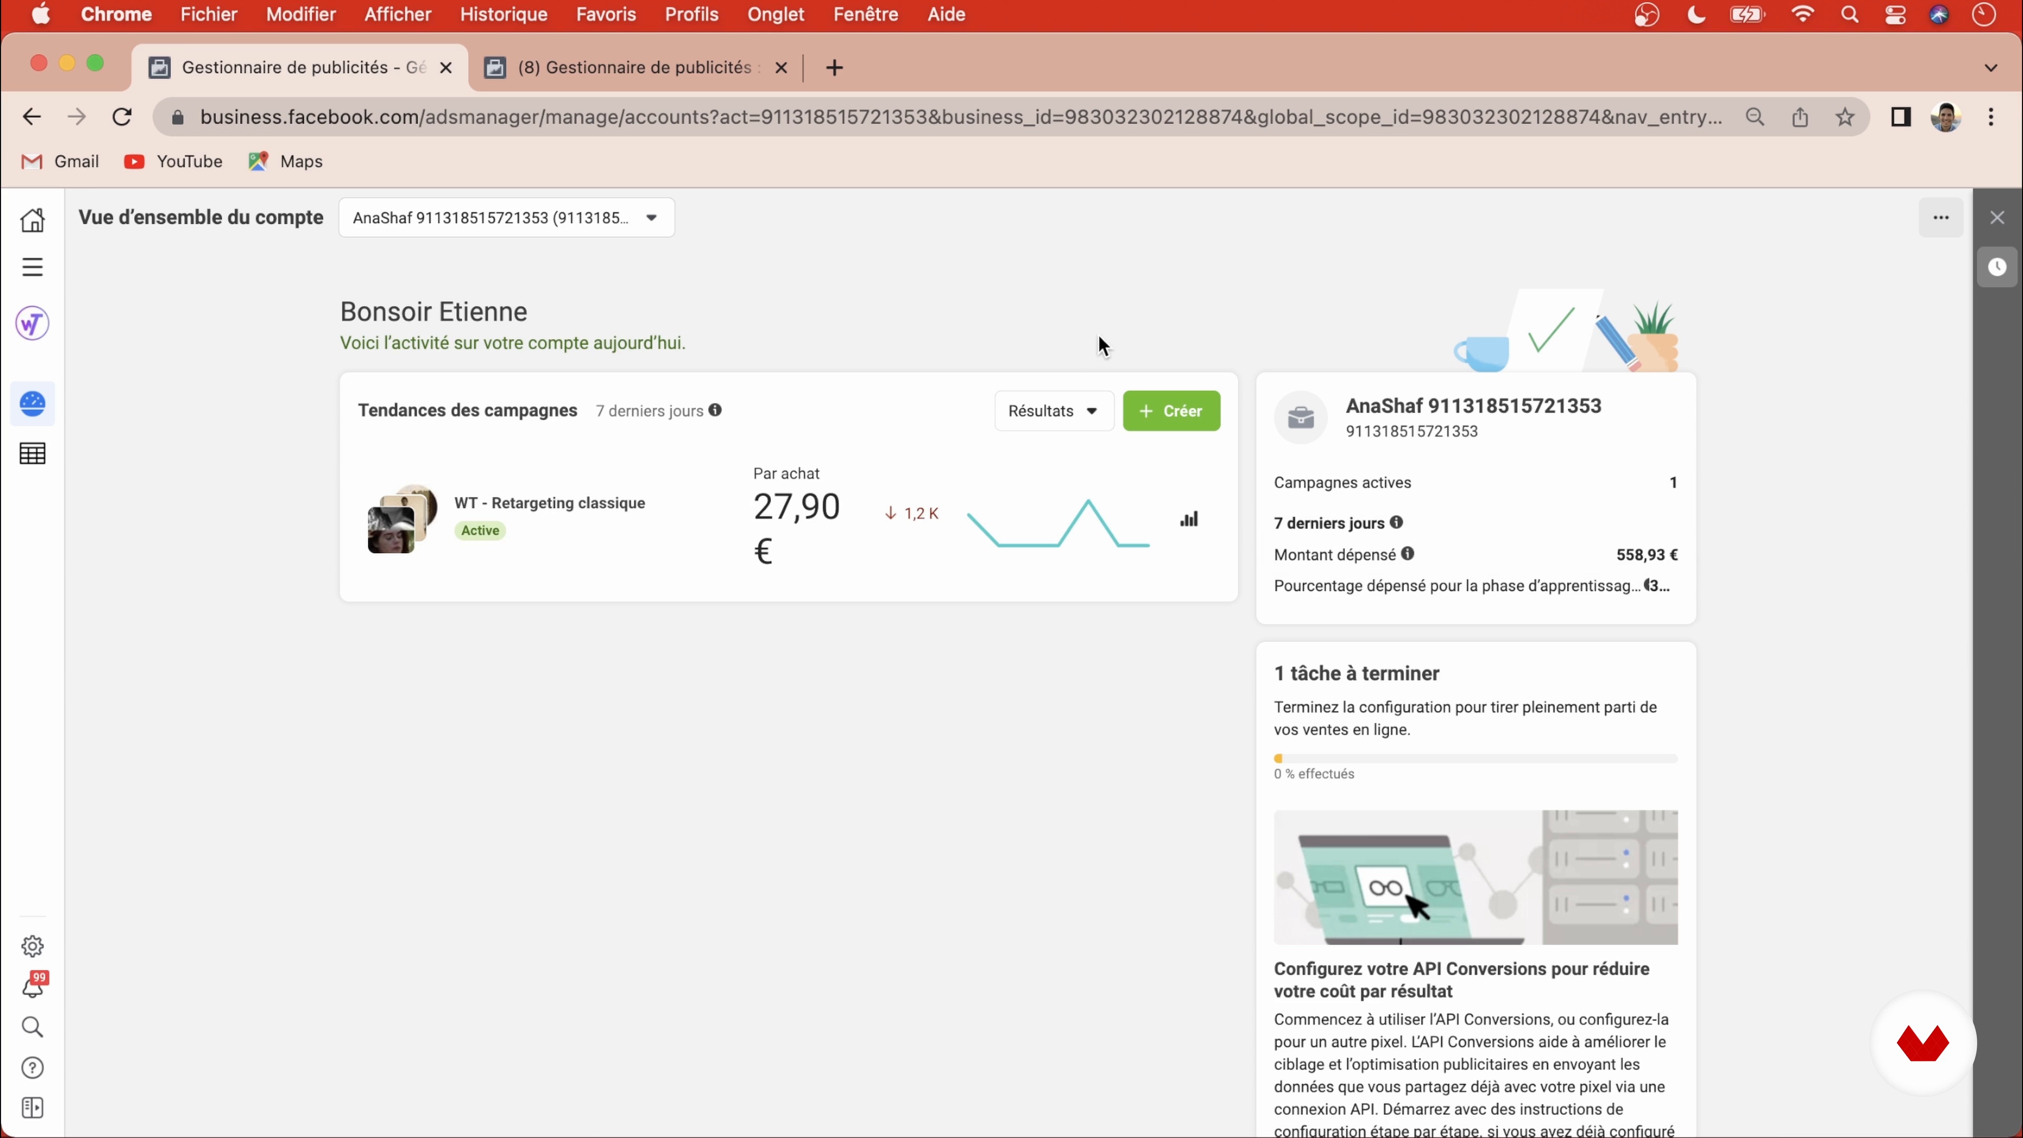
Task: Open the YouTube bookmark
Action: [x=173, y=161]
